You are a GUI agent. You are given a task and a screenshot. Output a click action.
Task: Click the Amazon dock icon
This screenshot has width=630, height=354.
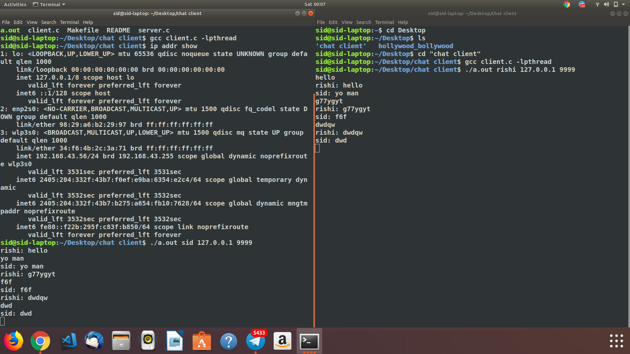(x=282, y=341)
